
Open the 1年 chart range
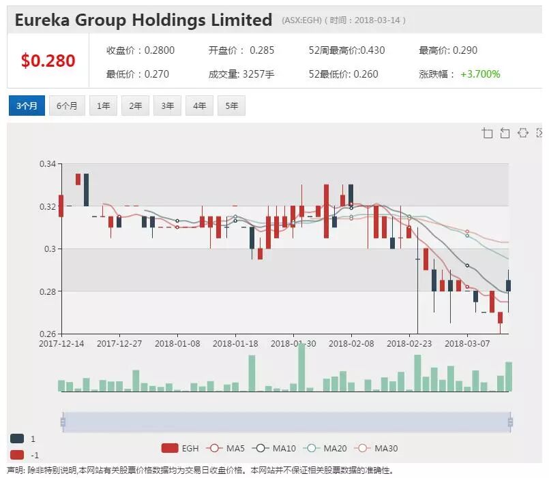point(103,106)
